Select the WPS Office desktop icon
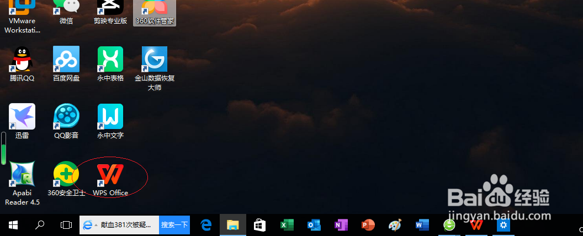The width and height of the screenshot is (583, 236). pos(110,179)
